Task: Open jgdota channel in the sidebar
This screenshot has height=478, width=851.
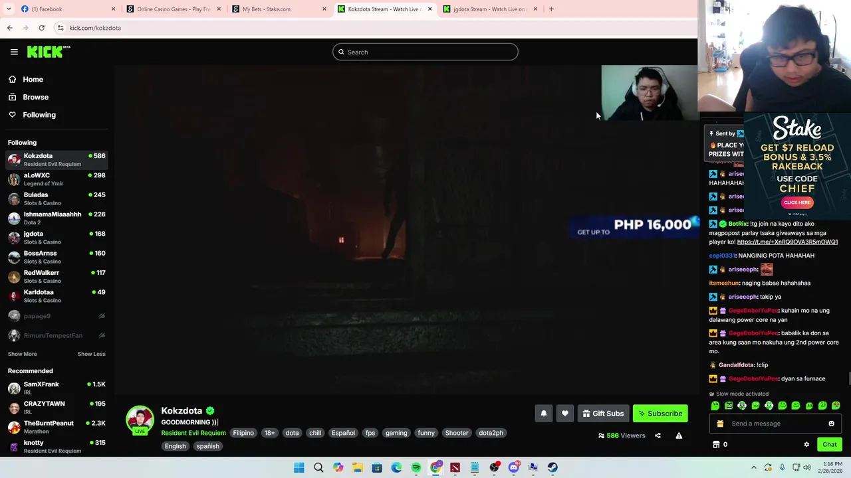Action: [57, 238]
